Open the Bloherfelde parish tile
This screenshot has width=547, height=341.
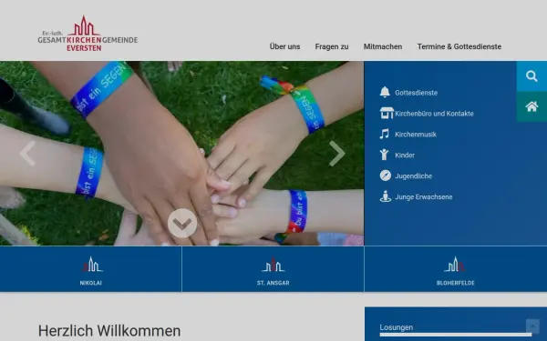456,269
